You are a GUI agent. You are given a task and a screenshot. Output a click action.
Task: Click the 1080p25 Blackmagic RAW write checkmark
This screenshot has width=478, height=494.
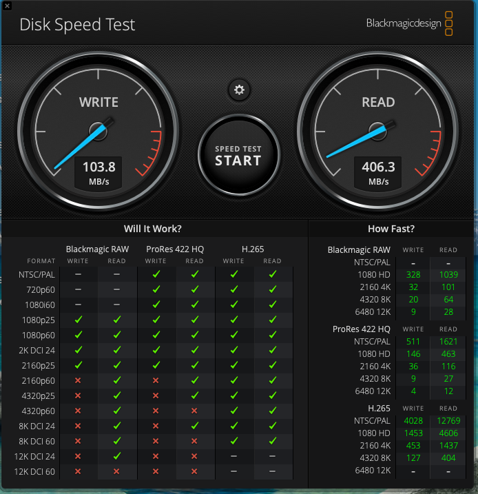[78, 320]
